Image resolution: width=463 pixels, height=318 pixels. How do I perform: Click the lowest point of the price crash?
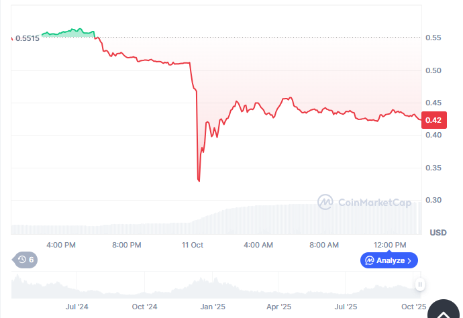pyautogui.click(x=199, y=180)
